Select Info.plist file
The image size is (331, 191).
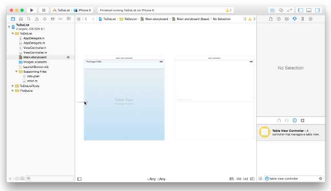(x=33, y=76)
